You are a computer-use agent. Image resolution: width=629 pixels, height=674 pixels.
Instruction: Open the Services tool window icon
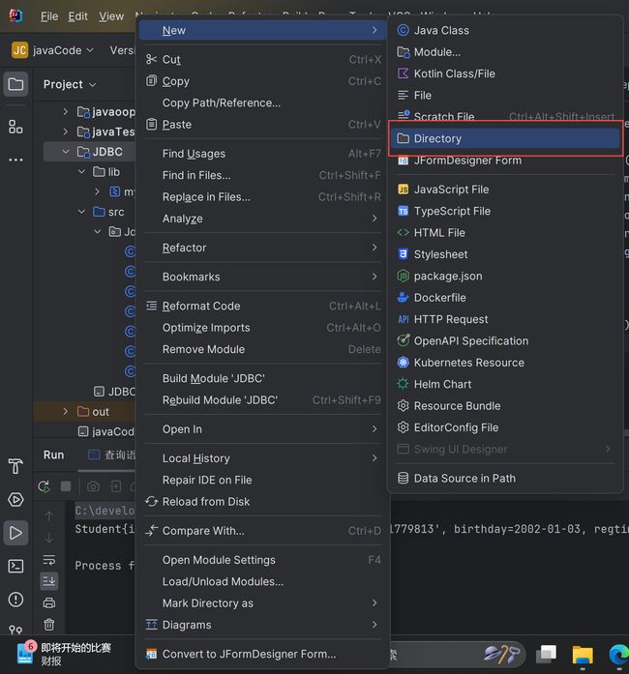[15, 500]
